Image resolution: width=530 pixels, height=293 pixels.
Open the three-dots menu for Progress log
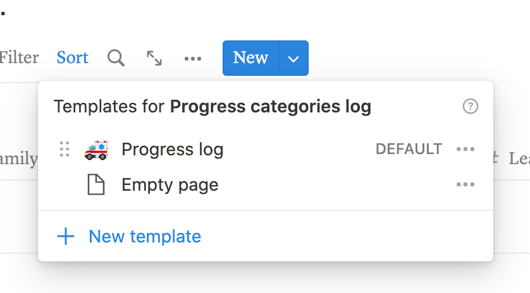(465, 150)
